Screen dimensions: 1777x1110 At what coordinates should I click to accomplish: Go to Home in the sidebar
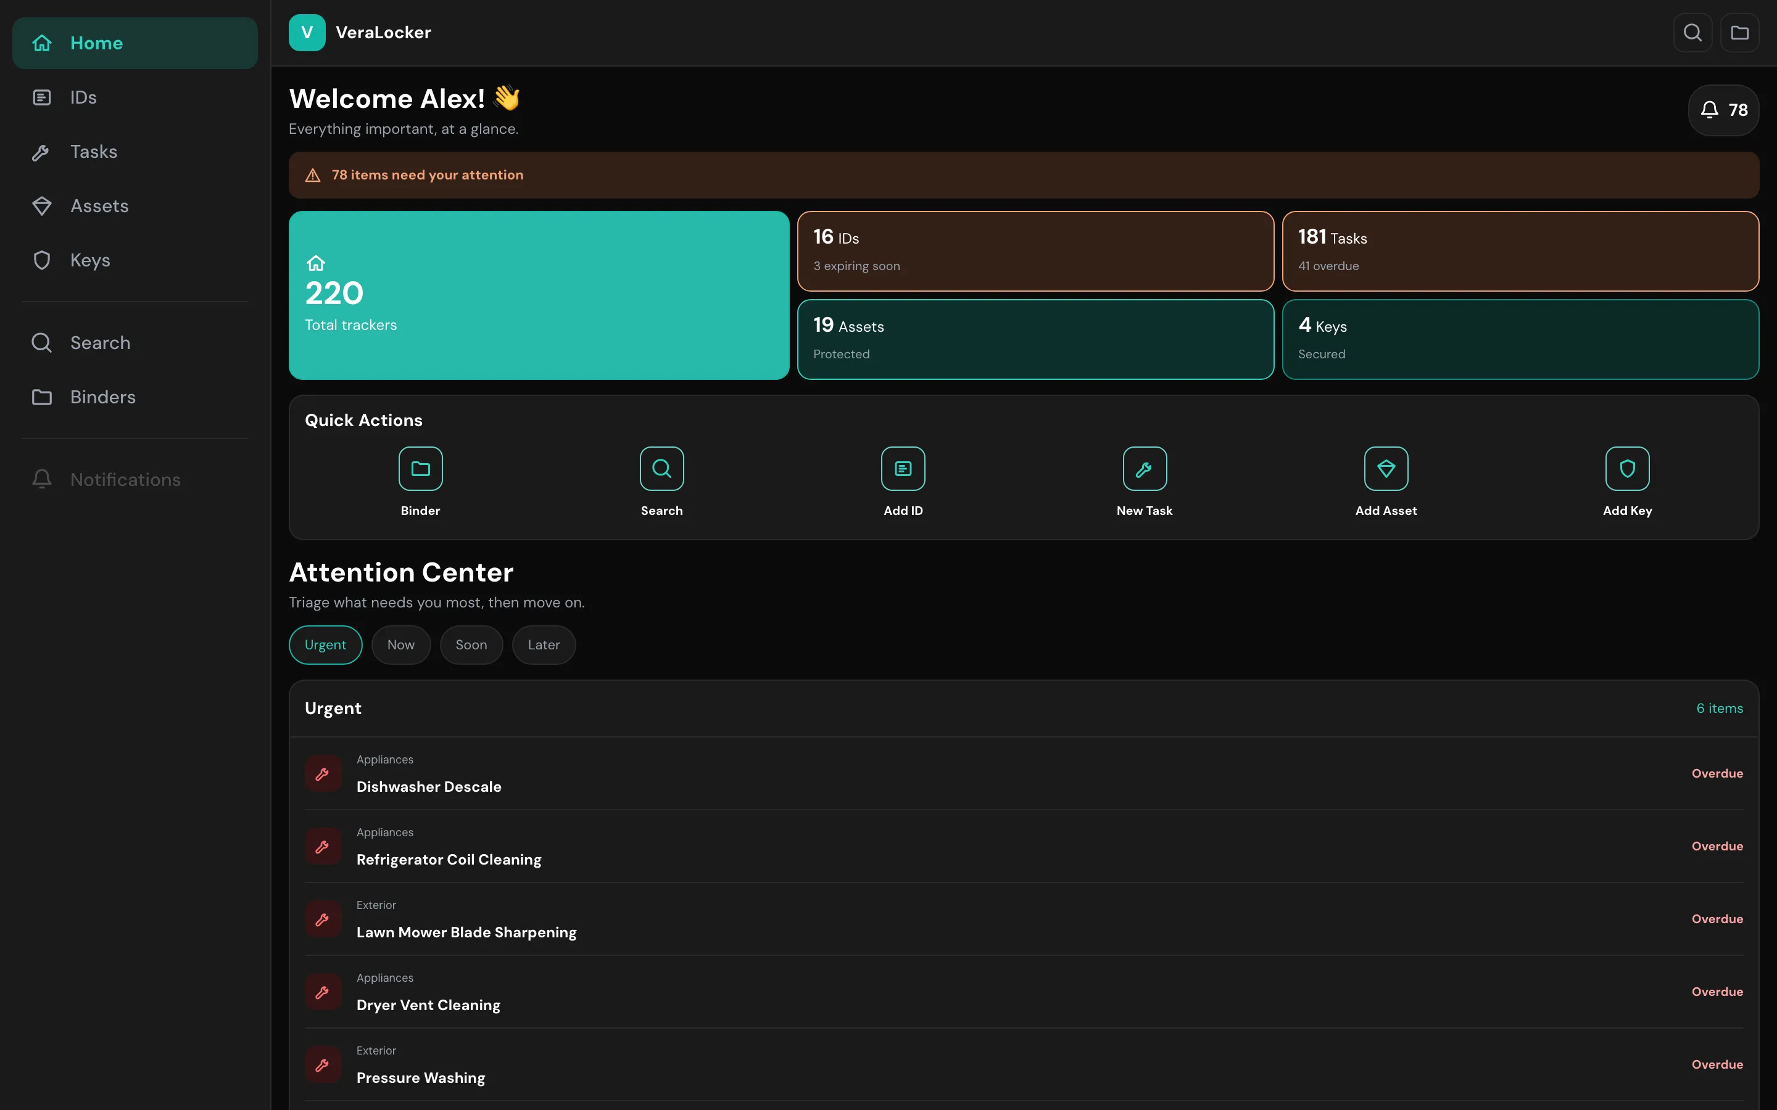click(x=135, y=43)
